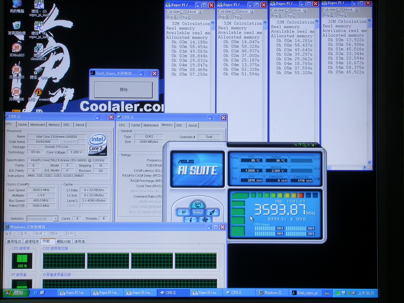Screen dimensions: 404x303
Task: Open AI Suite gear-shift overclock icon
Action: point(184,212)
